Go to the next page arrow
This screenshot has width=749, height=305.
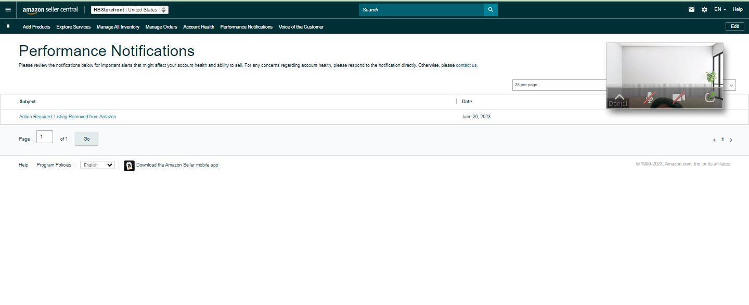click(x=731, y=140)
